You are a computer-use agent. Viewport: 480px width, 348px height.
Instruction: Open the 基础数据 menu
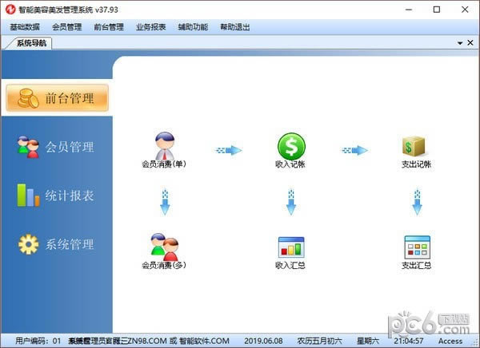[x=25, y=27]
